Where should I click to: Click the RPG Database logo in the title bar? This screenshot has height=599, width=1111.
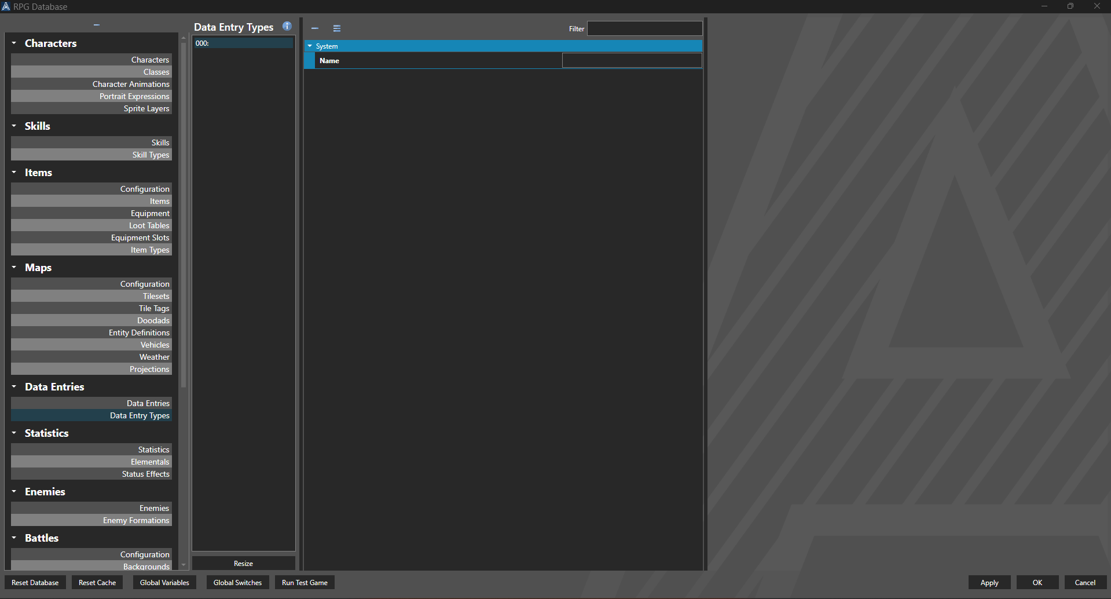coord(6,6)
